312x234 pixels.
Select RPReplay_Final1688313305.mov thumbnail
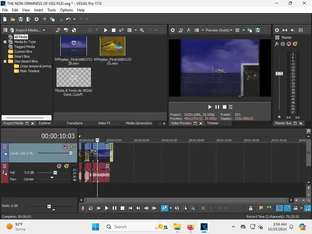[113, 46]
